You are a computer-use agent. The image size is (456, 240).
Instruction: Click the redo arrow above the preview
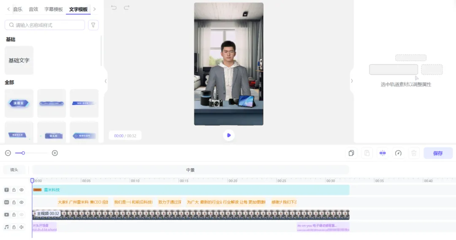(127, 8)
